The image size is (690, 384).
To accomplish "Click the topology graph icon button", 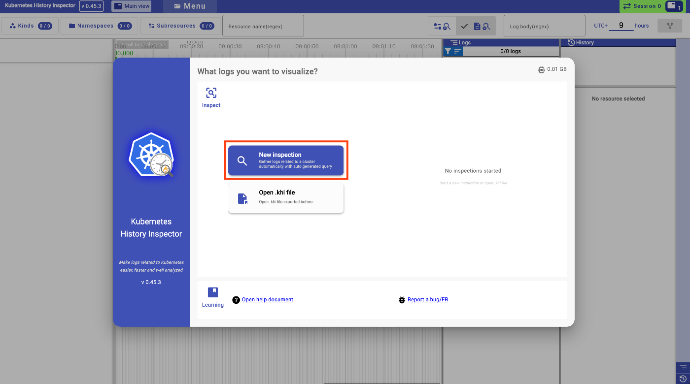I will click(x=670, y=26).
